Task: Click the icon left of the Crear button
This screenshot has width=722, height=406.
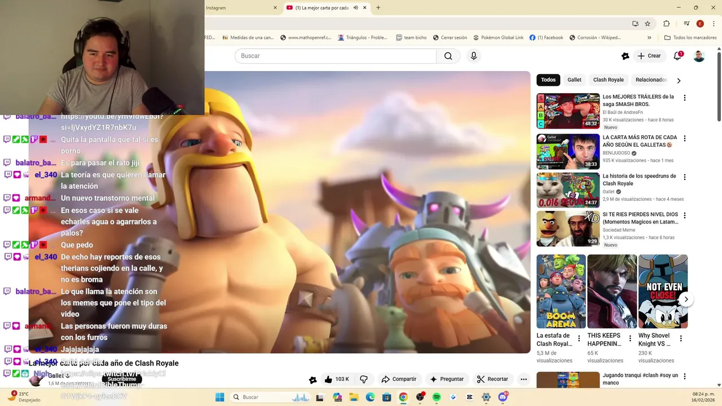Action: click(625, 56)
